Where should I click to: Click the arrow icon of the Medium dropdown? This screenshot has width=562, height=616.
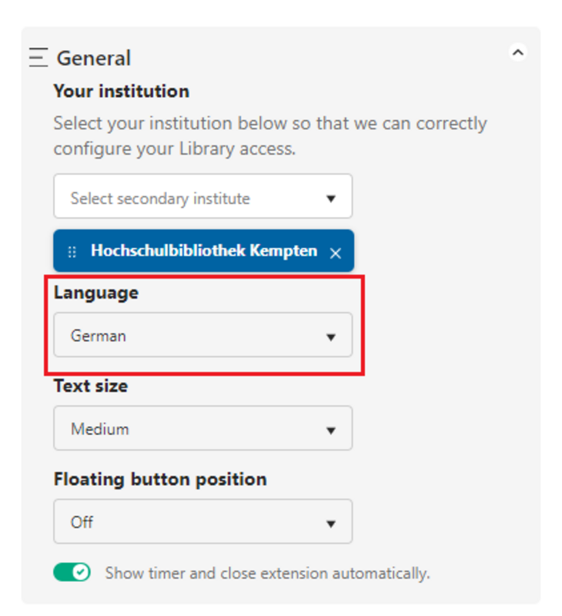pos(331,430)
